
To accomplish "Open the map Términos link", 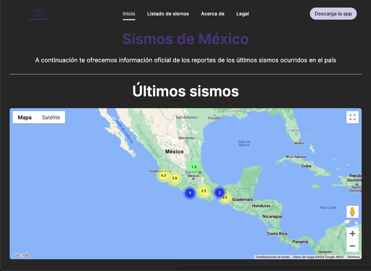I will [x=353, y=257].
